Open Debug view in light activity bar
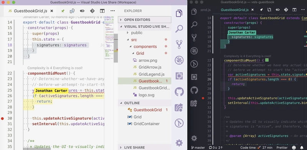This screenshot has height=150, width=307. (x=179, y=60)
